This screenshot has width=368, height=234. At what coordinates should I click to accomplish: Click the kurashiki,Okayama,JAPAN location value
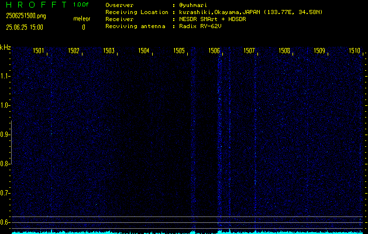coord(250,12)
